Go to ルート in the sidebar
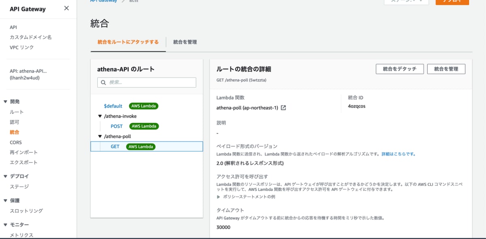This screenshot has height=239, width=486. point(17,112)
